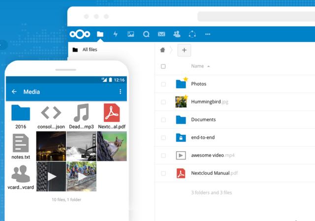
Task: Tick the checkbox for awesome video.mp4
Action: 163,156
